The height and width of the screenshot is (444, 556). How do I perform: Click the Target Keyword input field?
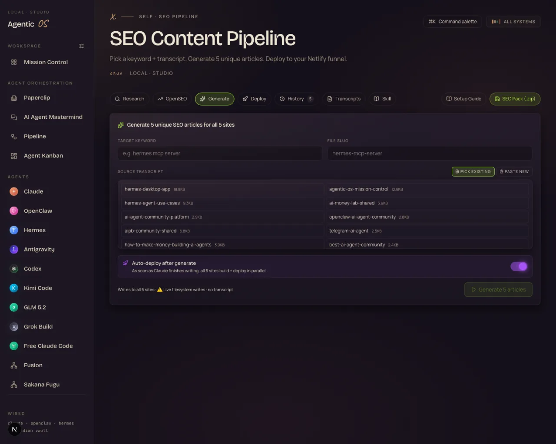220,153
